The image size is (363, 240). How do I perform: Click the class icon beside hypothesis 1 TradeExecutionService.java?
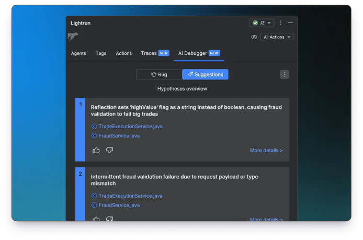pyautogui.click(x=94, y=127)
